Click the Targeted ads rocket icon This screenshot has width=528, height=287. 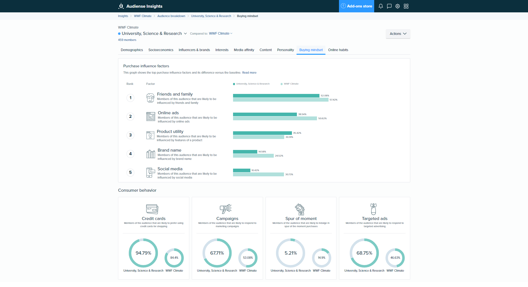374,209
